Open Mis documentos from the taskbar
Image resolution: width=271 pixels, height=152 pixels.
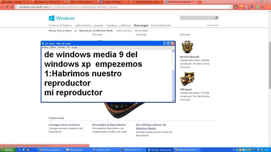pyautogui.click(x=78, y=150)
